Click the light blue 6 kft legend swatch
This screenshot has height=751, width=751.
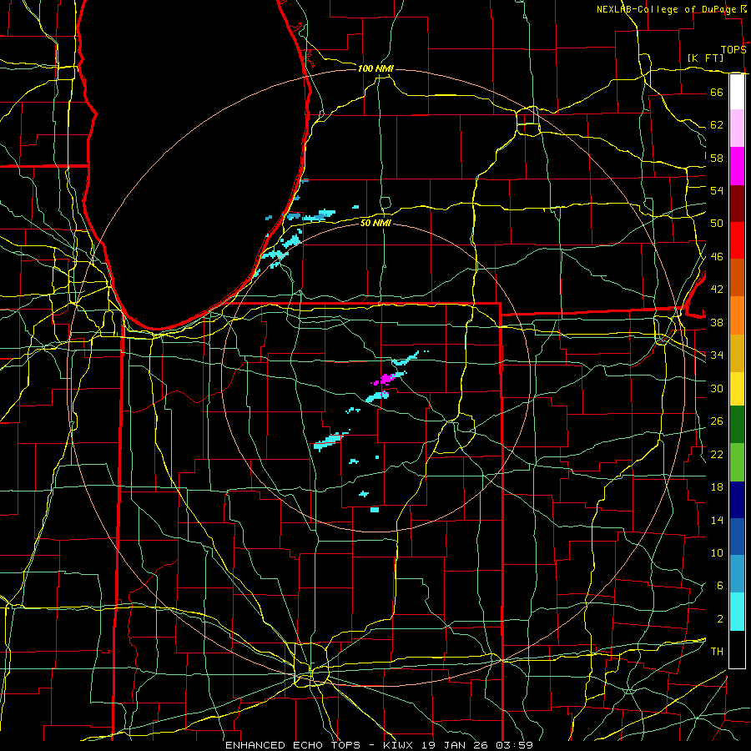pos(737,574)
